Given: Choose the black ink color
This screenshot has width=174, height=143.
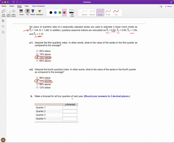Looking at the screenshot, I should click(51, 13).
